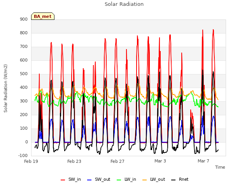Click the Solar Radiation chart title

tap(124, 4)
